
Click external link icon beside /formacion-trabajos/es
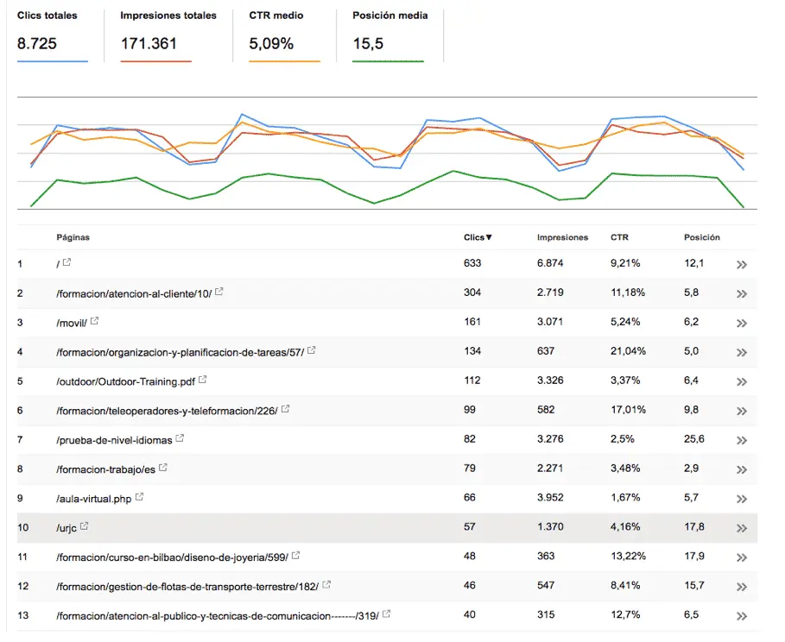162,469
